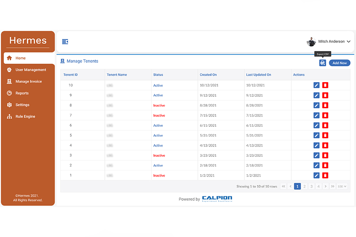
Task: Sort by Created On column header
Action: click(208, 75)
